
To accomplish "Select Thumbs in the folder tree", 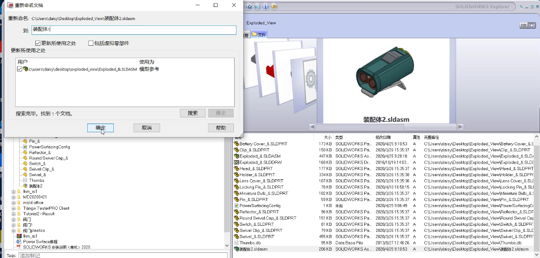I will (36, 180).
